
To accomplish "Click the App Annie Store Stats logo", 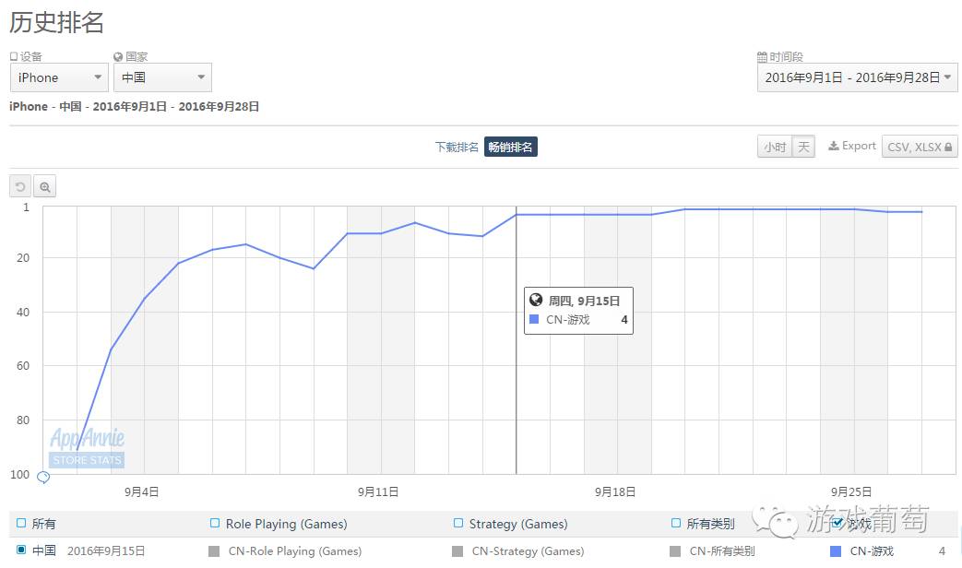I will [x=87, y=447].
